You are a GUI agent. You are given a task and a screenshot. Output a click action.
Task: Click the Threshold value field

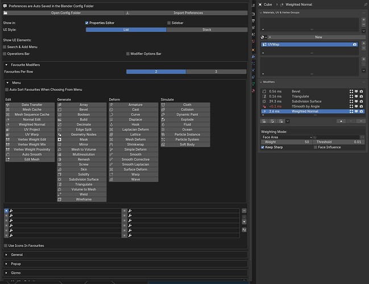(x=338, y=142)
